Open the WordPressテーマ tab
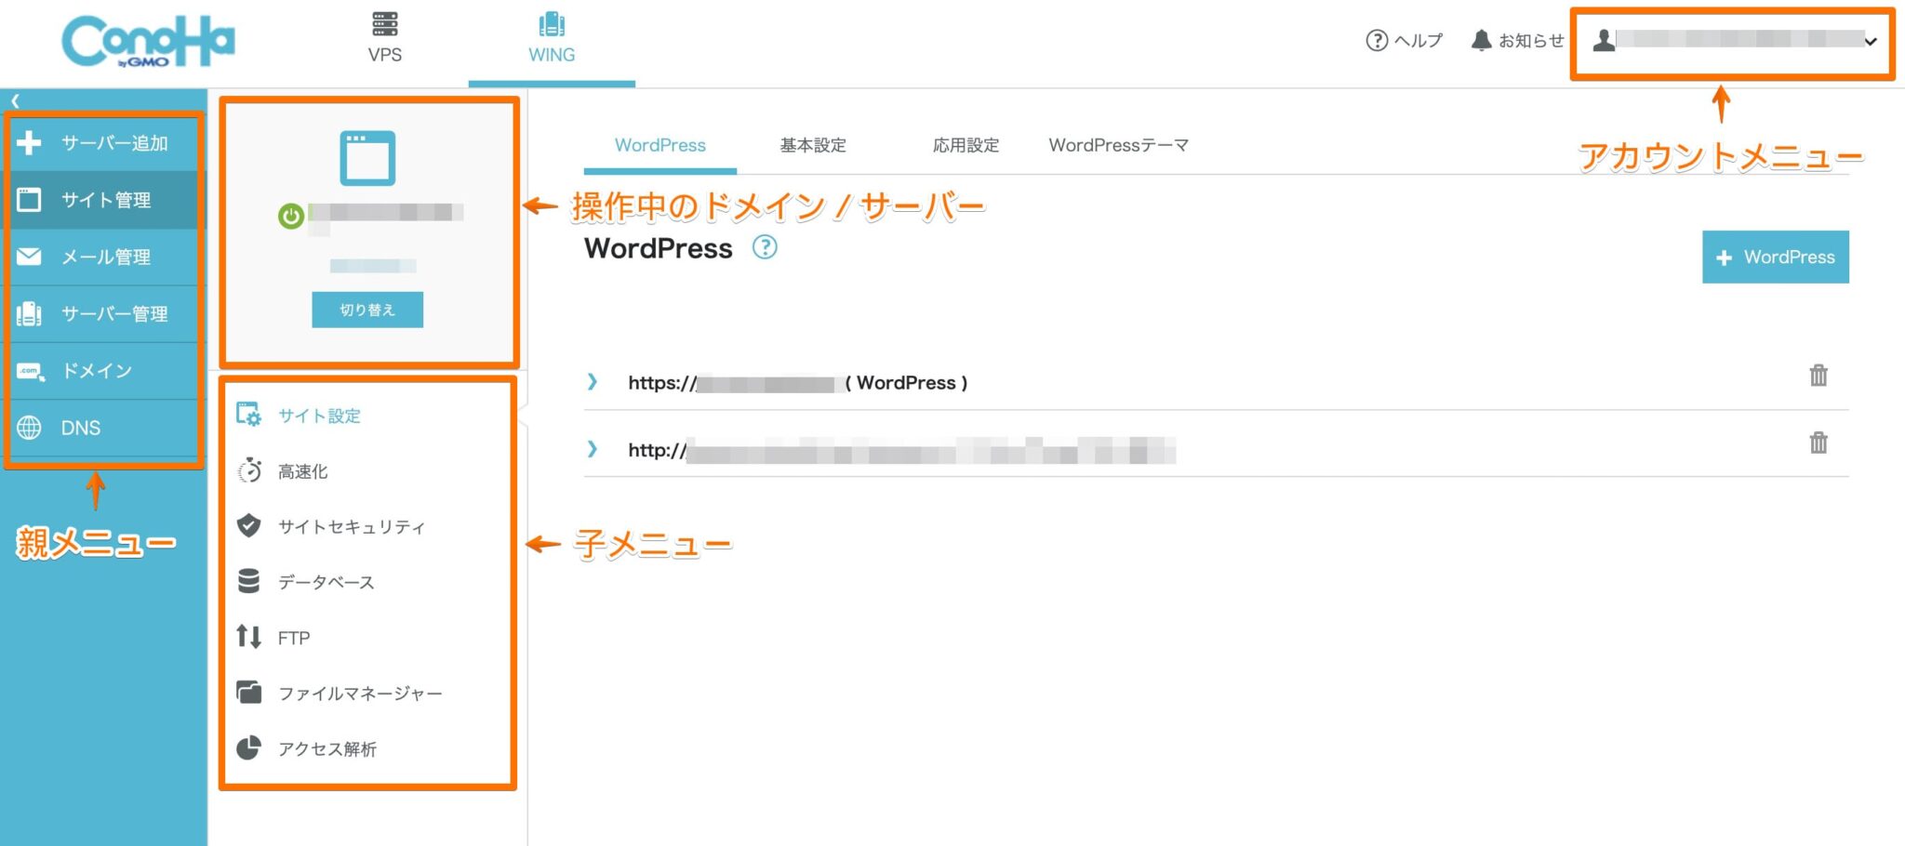1905x846 pixels. (x=1118, y=145)
